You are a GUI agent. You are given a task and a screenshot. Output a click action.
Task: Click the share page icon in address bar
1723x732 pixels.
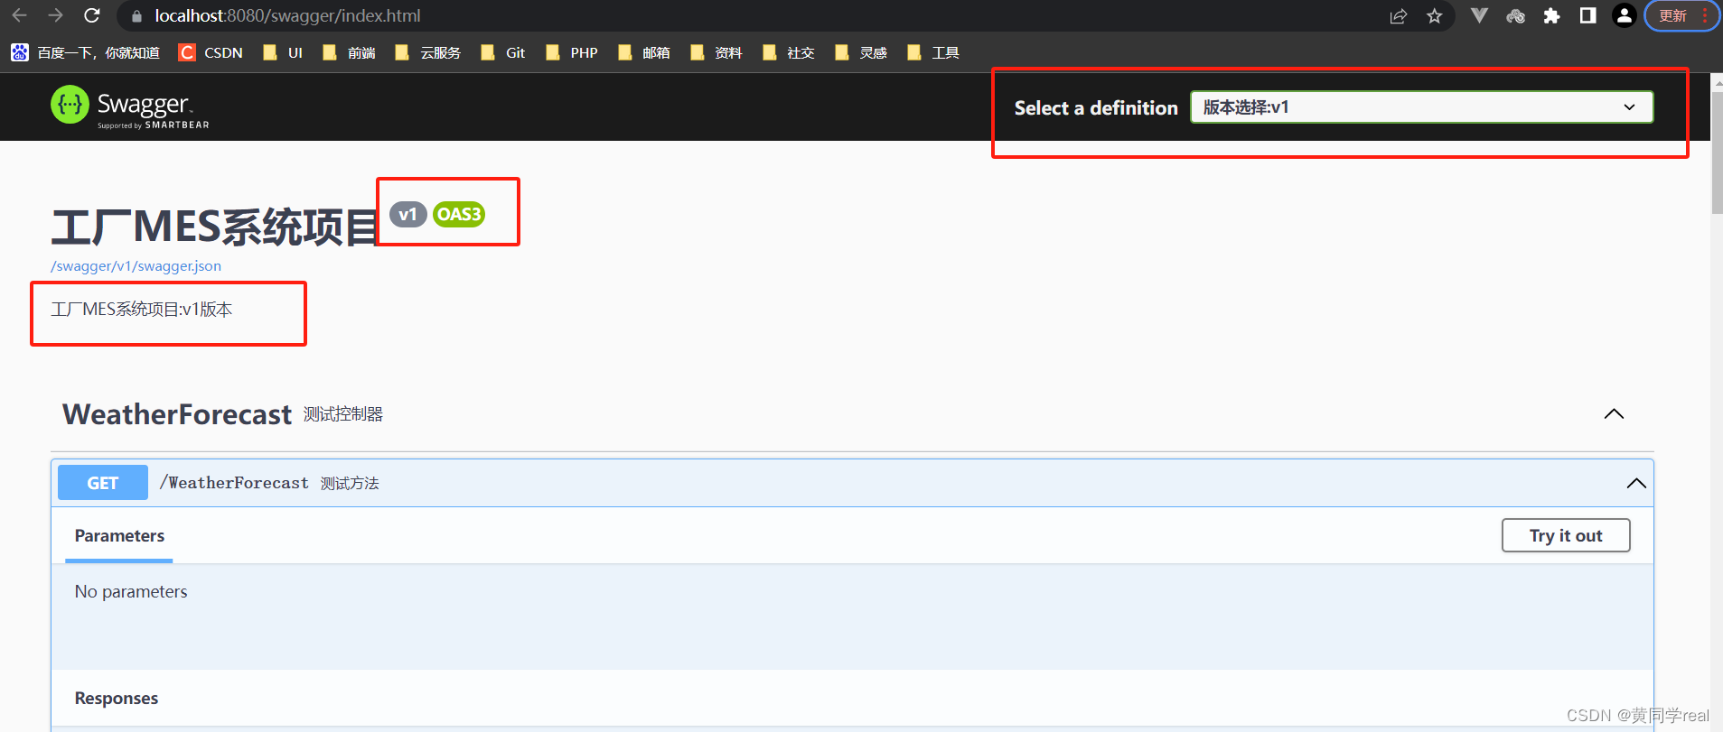(1398, 16)
